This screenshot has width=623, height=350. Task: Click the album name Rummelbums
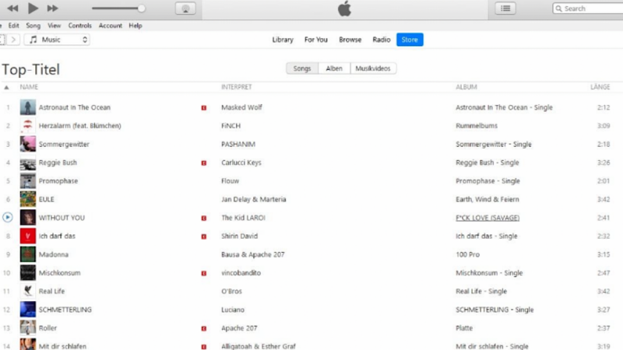pyautogui.click(x=477, y=126)
